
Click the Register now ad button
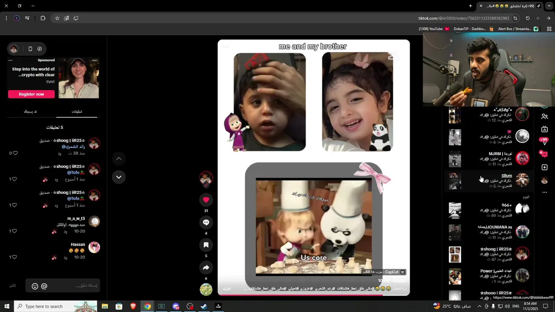click(31, 94)
